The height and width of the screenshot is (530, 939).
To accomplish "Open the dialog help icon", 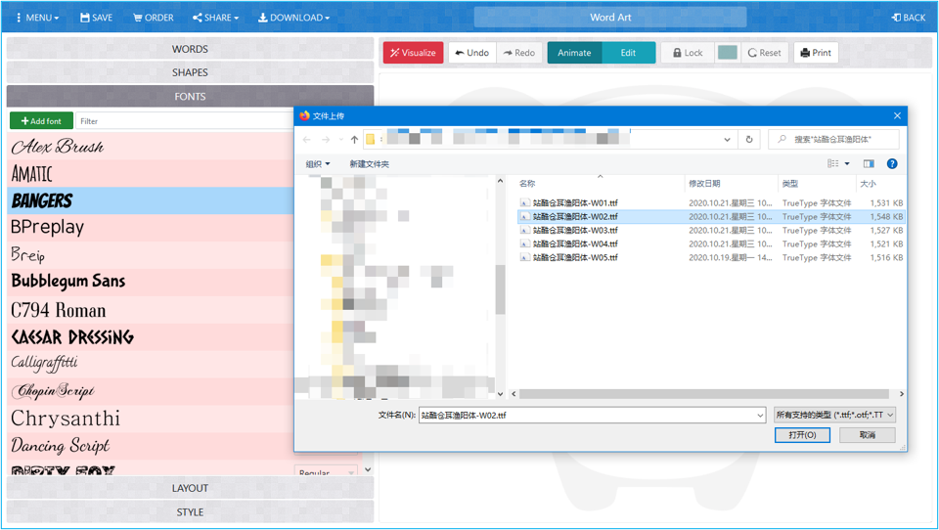I will pyautogui.click(x=892, y=163).
